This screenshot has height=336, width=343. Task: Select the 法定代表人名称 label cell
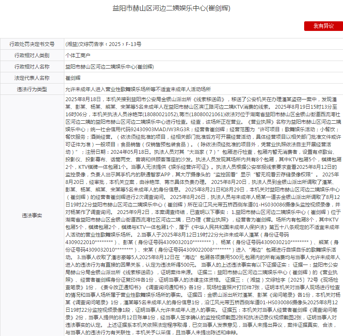pyautogui.click(x=32, y=78)
